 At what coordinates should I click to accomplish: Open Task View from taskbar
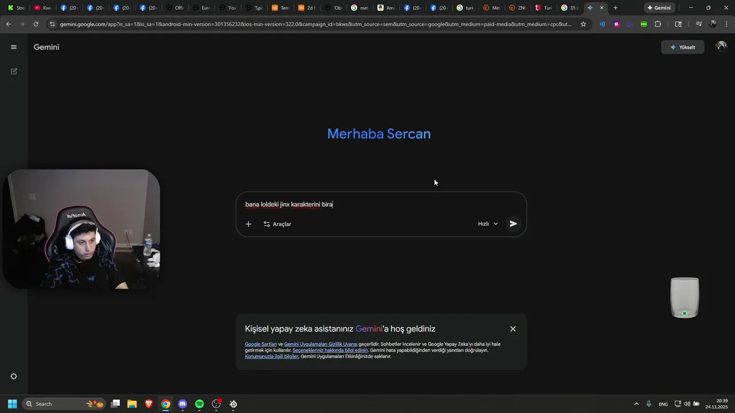pos(115,404)
